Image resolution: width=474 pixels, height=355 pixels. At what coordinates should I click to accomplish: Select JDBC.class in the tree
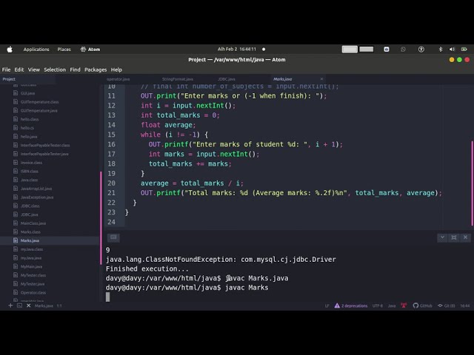point(30,206)
